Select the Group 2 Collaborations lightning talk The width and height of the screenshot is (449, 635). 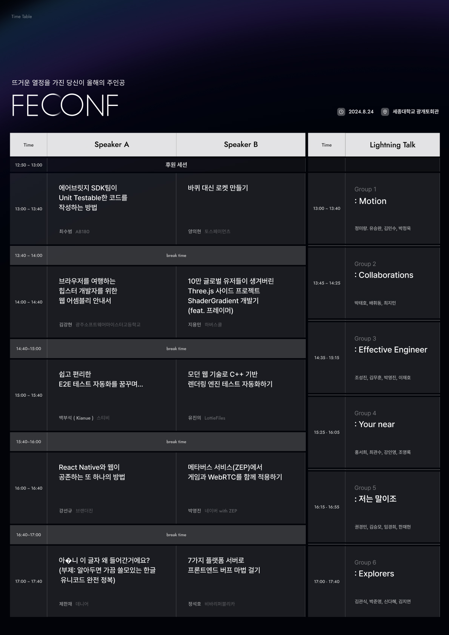pos(392,283)
